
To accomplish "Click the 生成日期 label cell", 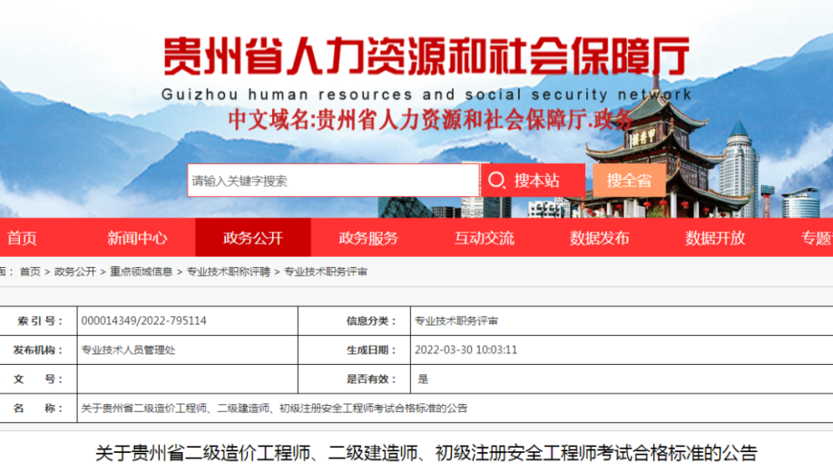I will (x=355, y=350).
